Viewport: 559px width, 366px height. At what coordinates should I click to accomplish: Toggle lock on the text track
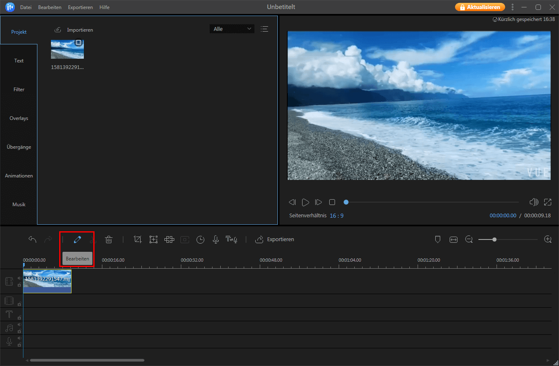pyautogui.click(x=19, y=318)
